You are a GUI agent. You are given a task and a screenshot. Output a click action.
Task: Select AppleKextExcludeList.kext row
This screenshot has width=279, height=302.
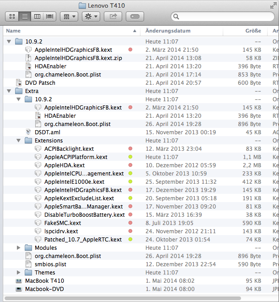[141, 198]
